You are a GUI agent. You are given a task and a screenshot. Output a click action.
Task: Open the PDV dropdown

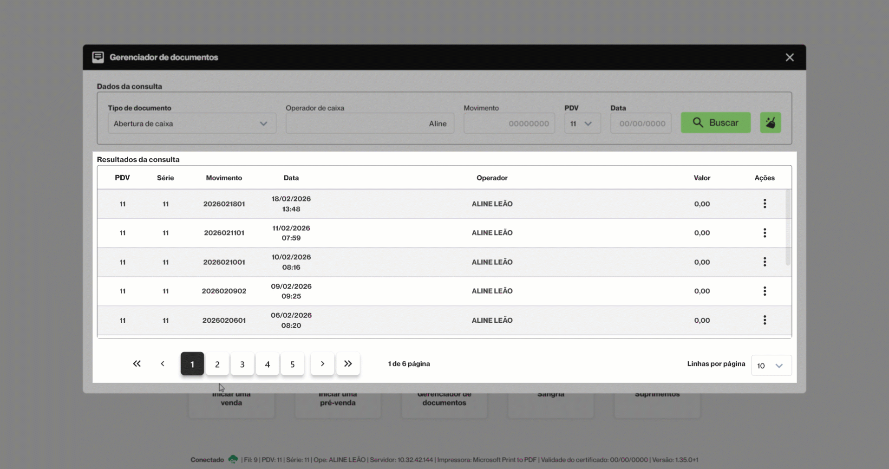(x=582, y=124)
